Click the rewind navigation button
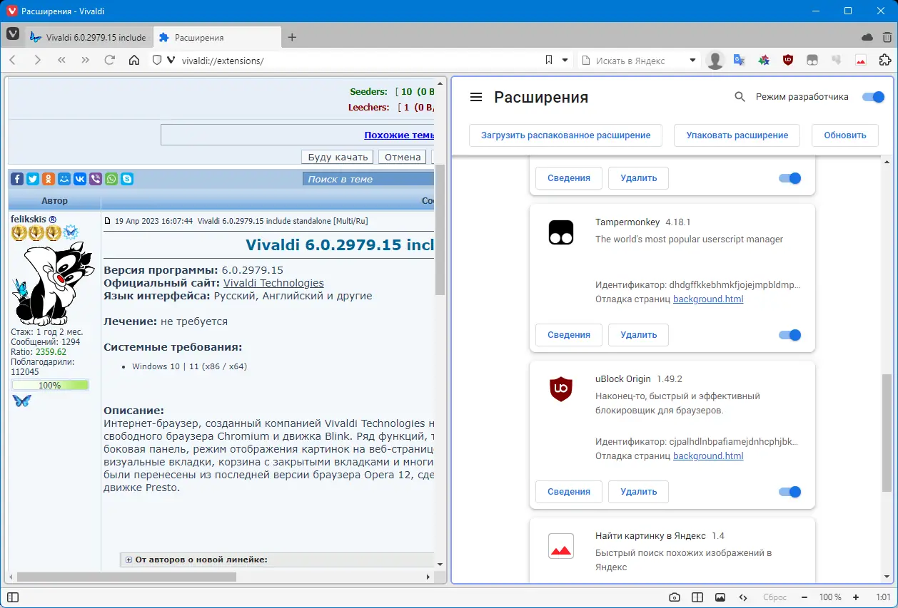This screenshot has height=608, width=898. click(x=61, y=61)
